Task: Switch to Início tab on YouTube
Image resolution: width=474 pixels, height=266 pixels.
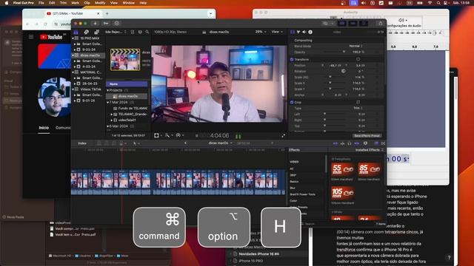Action: [44, 128]
